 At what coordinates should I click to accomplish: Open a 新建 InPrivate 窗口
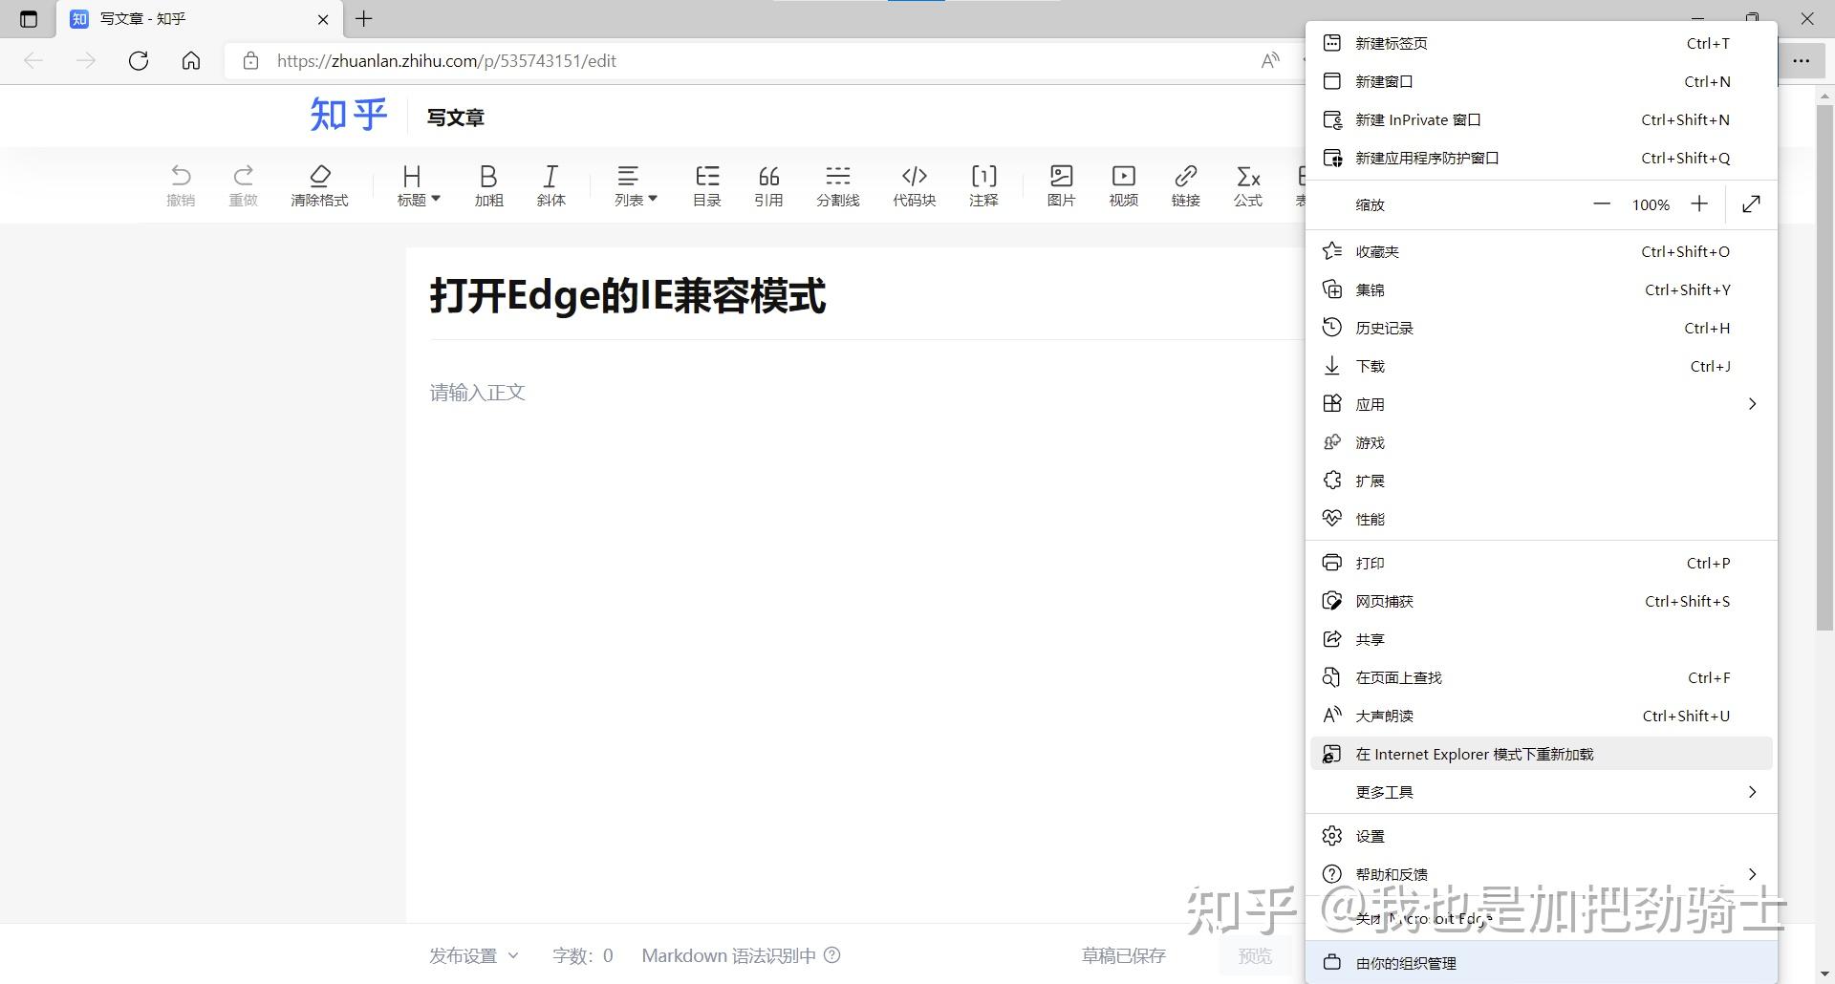coord(1542,119)
